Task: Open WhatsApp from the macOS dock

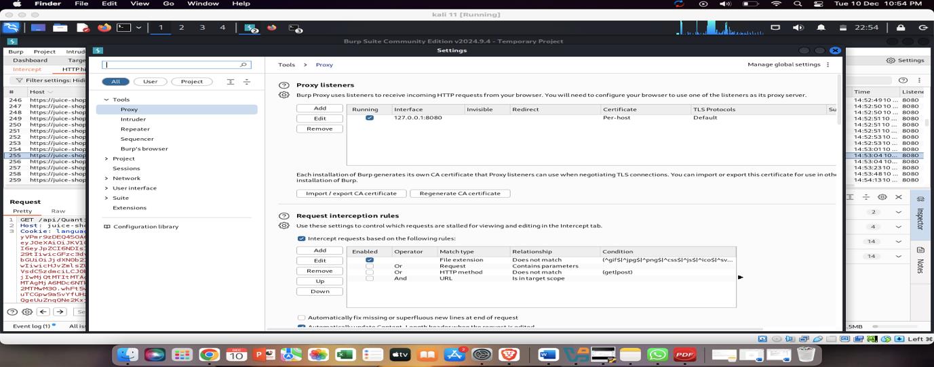Action: click(657, 354)
